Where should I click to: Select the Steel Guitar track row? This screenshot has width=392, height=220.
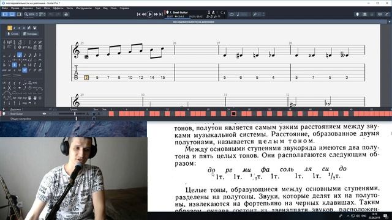pyautogui.click(x=54, y=114)
